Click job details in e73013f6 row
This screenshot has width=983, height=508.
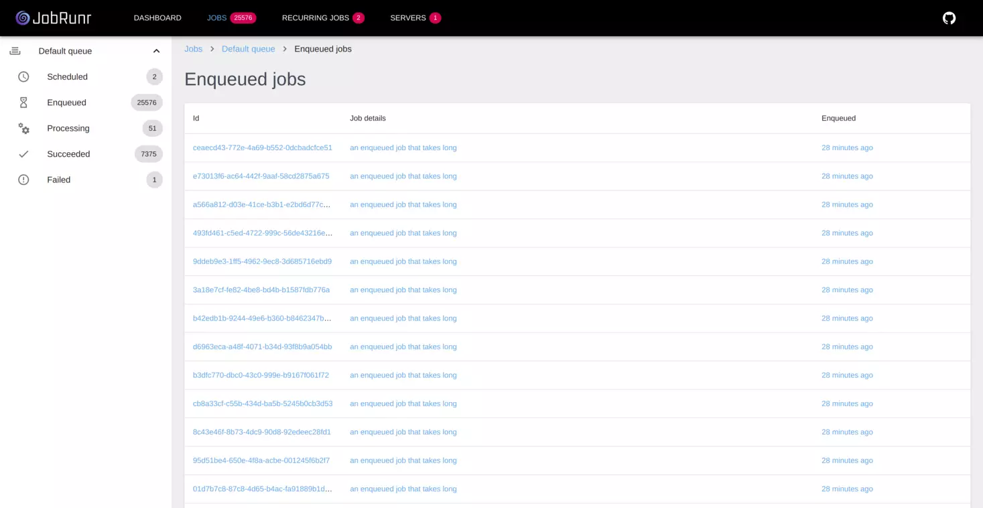click(x=403, y=176)
